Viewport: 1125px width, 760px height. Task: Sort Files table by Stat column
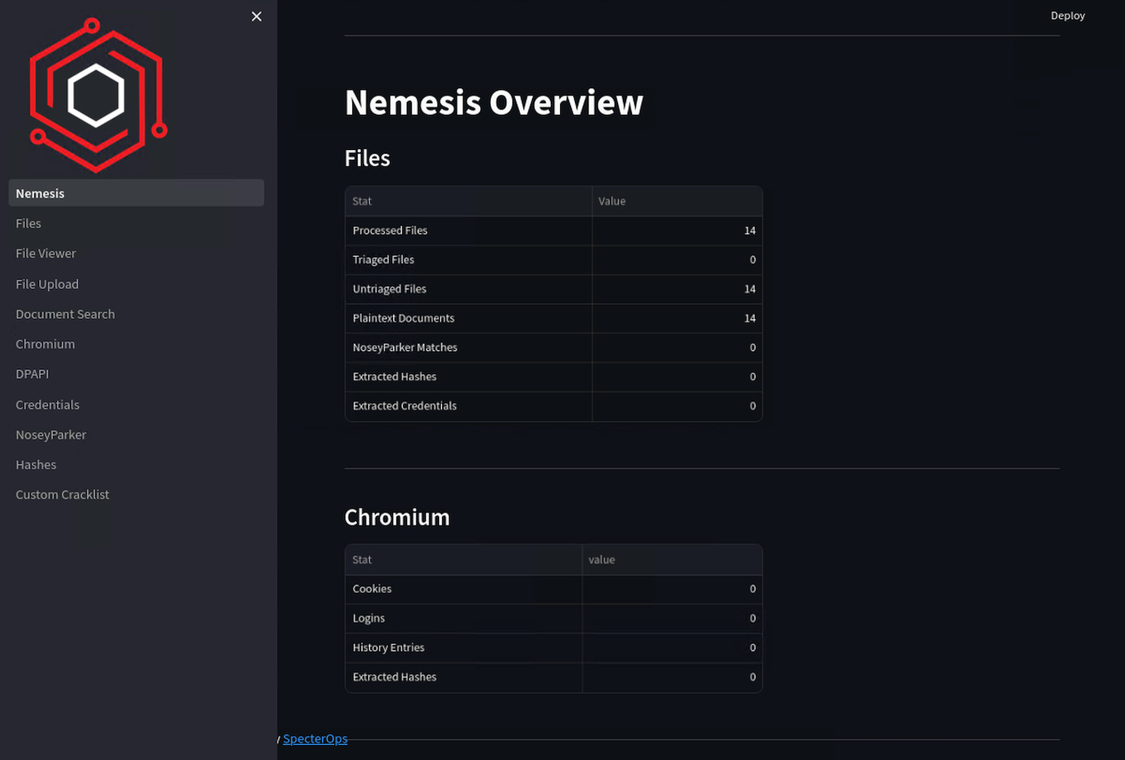[469, 201]
